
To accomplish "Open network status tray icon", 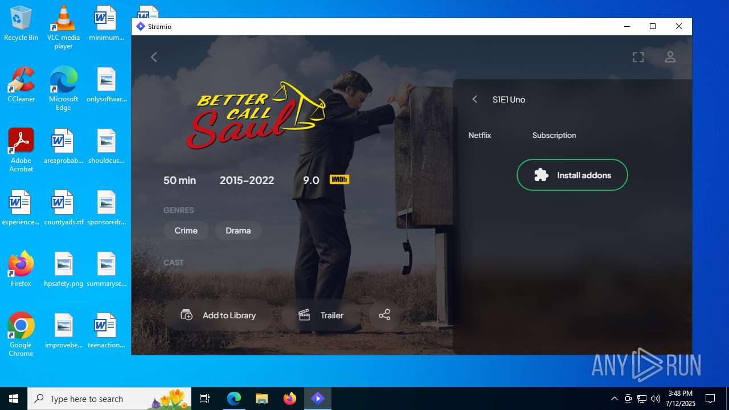I will click(642, 399).
